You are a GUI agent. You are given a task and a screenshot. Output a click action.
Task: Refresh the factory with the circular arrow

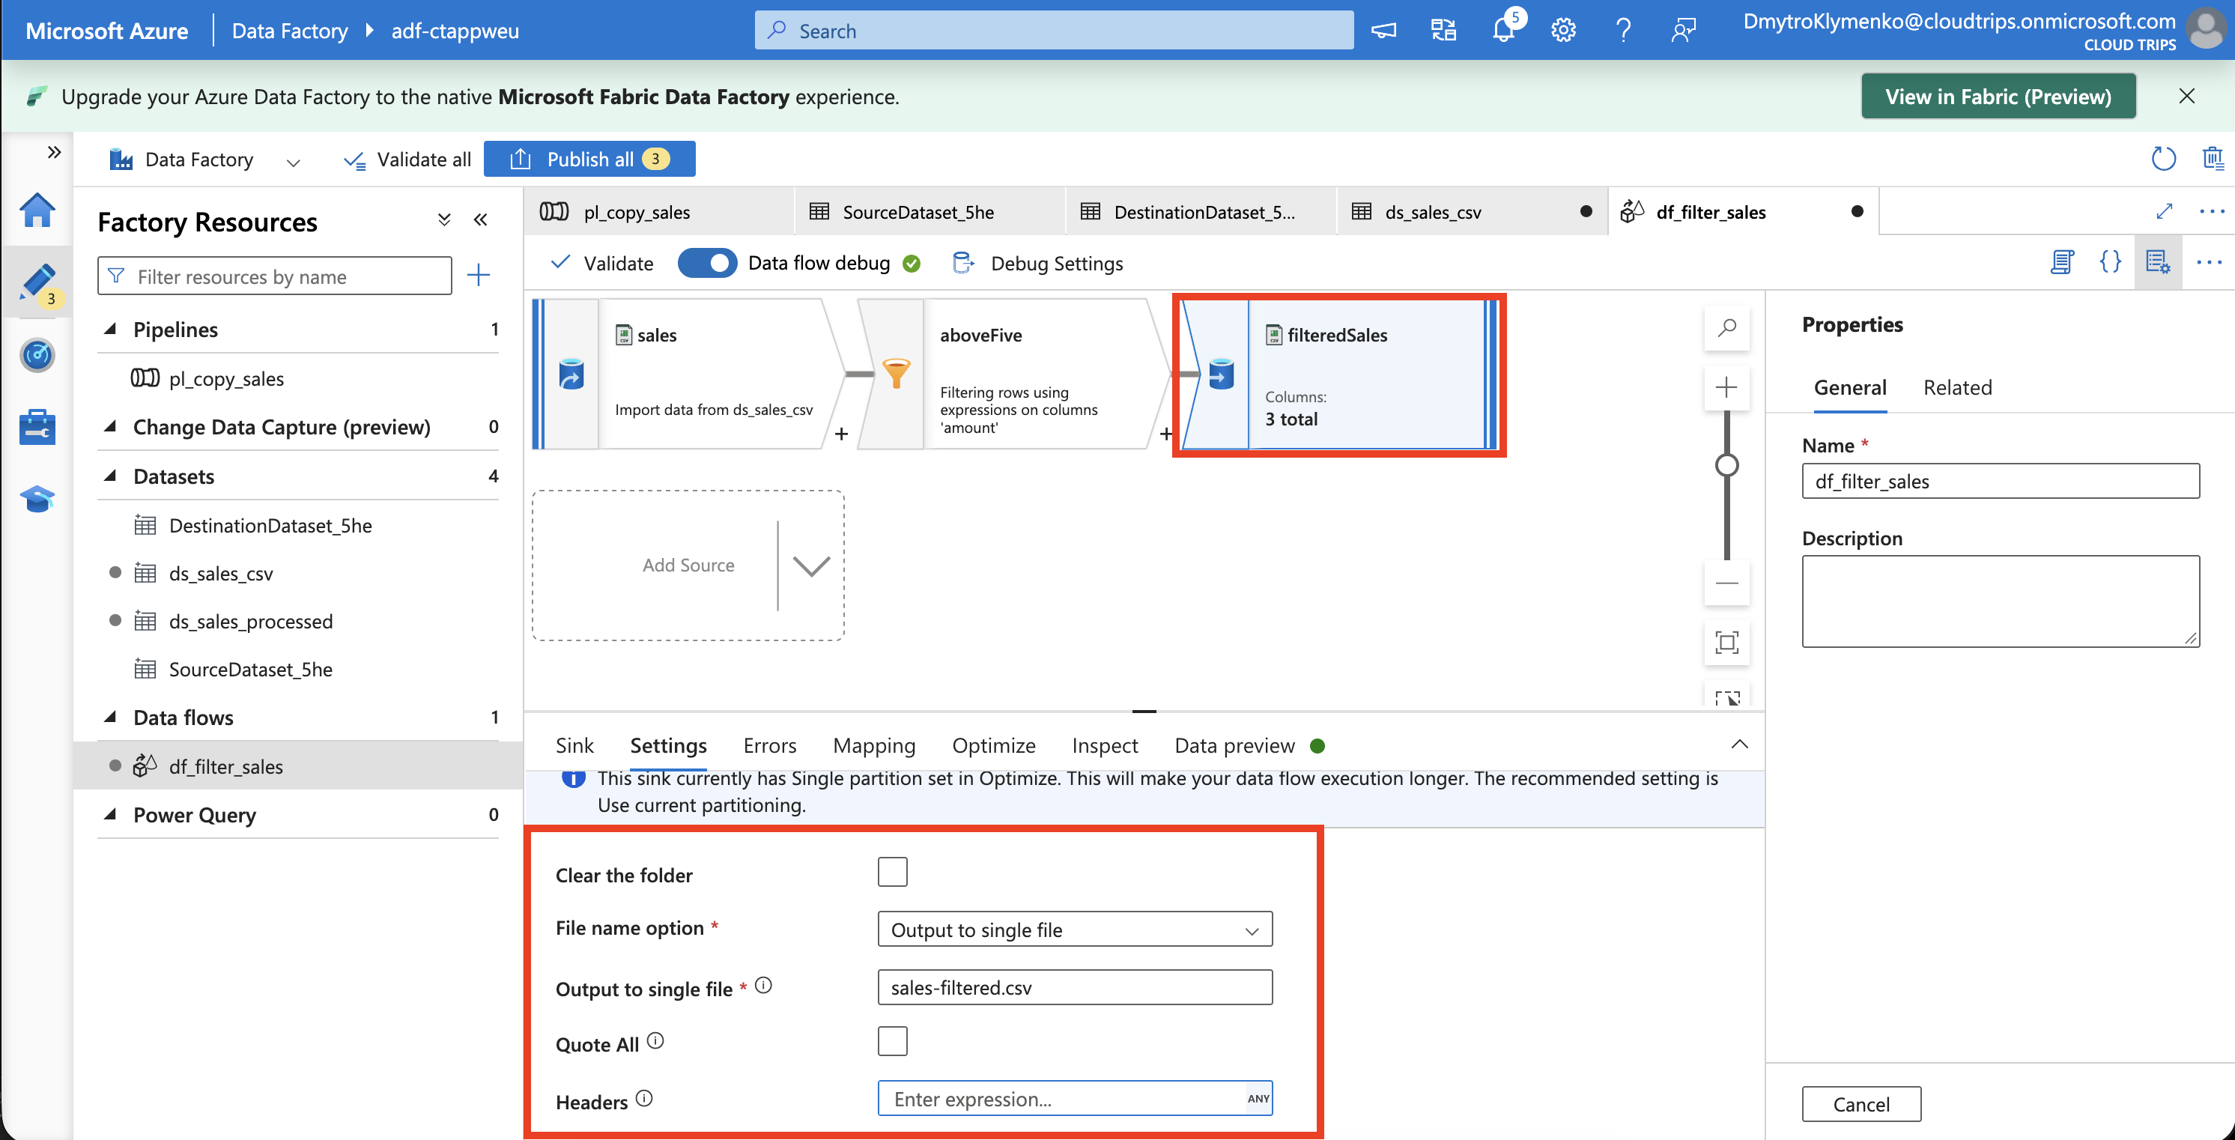click(x=2163, y=159)
